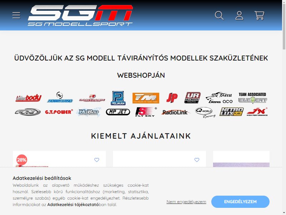Open the Adatkezelési tájékoztató link

(x=73, y=205)
